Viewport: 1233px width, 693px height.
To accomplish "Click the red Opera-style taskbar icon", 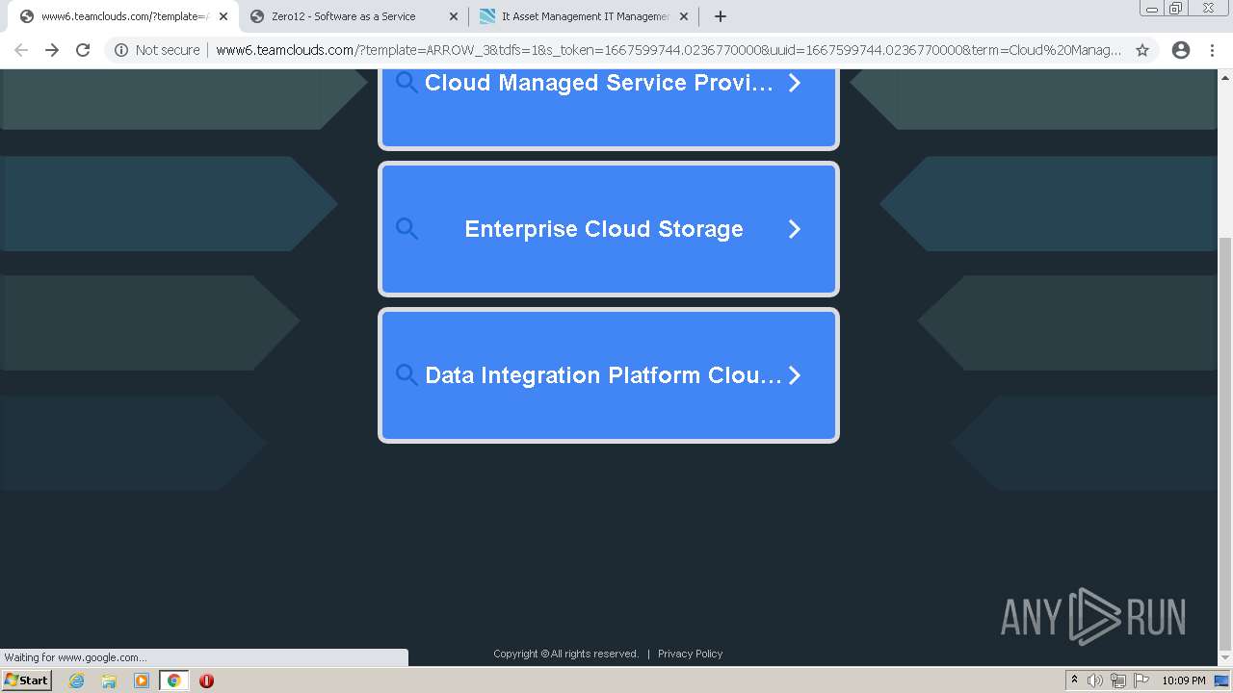I will (206, 680).
